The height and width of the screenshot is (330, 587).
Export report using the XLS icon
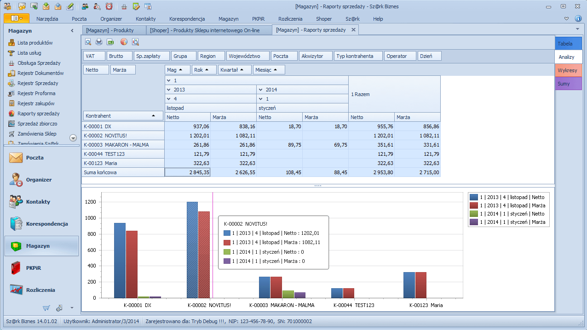coord(110,42)
